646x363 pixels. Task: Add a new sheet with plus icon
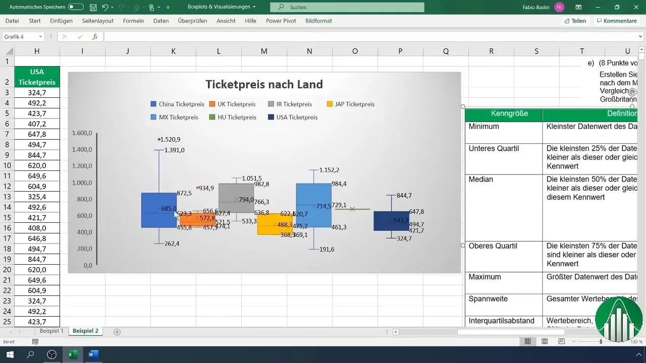[117, 332]
